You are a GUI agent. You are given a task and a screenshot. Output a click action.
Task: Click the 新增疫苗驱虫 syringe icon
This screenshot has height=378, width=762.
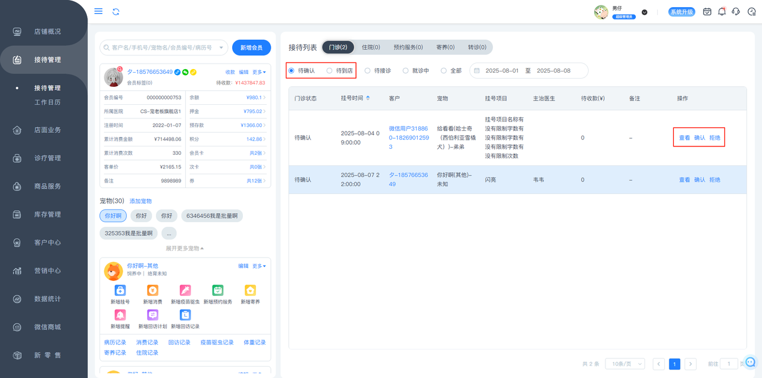pos(185,290)
